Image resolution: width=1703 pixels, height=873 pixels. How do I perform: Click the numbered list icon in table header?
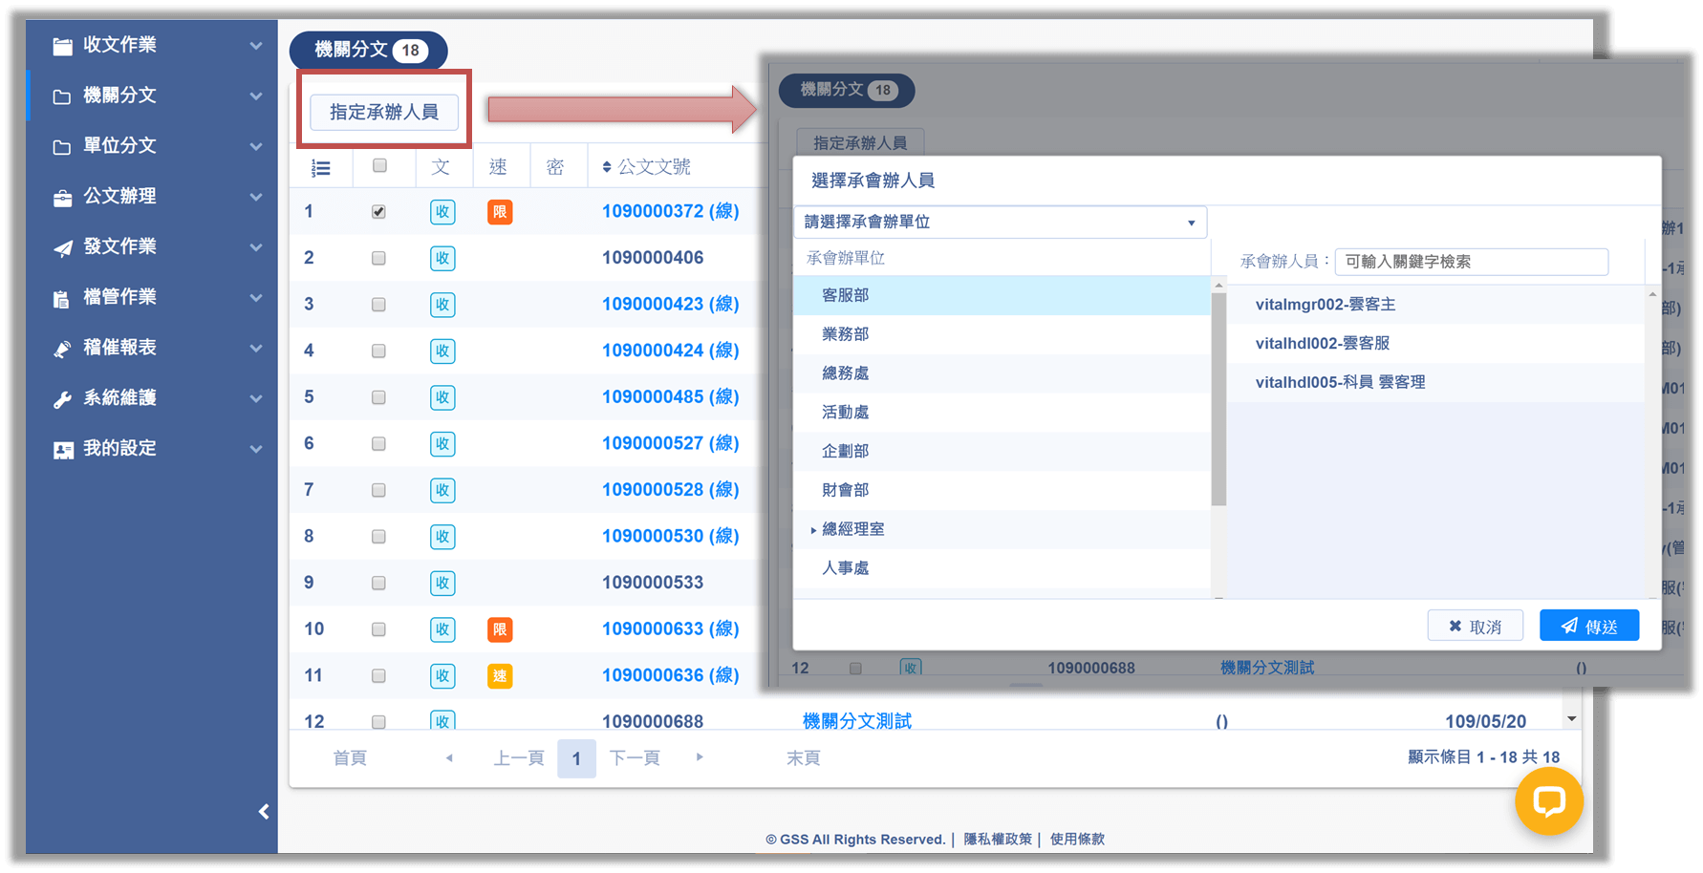(x=321, y=168)
